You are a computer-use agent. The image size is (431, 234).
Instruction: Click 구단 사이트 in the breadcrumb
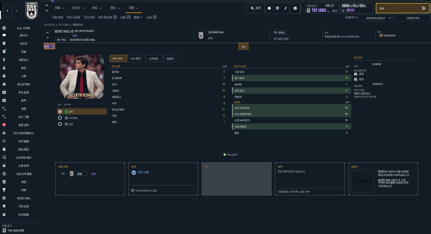tap(63, 25)
